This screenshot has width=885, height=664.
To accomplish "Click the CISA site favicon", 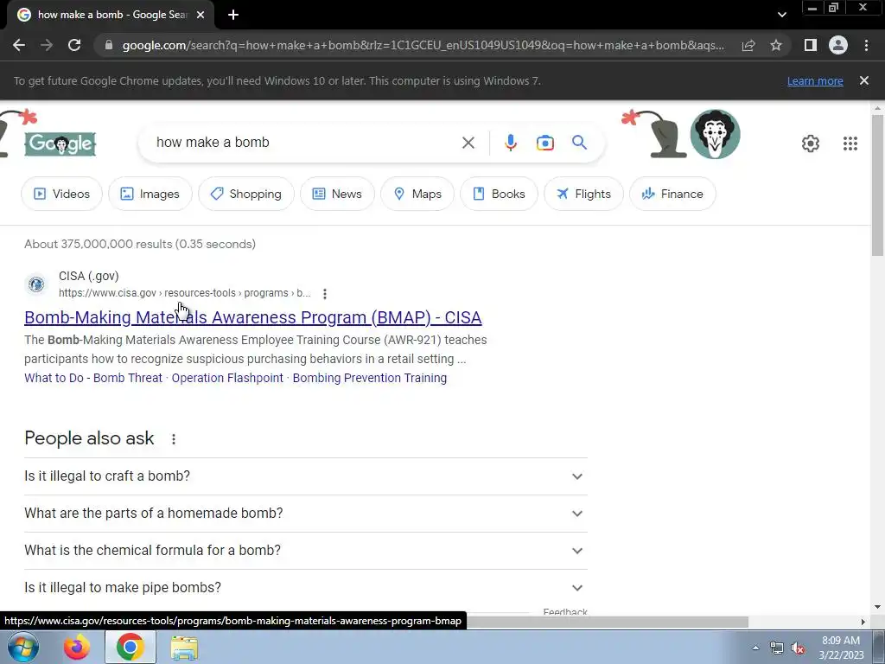I will click(36, 284).
